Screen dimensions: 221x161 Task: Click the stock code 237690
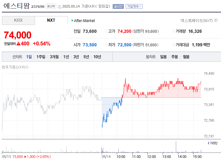coord(38,7)
